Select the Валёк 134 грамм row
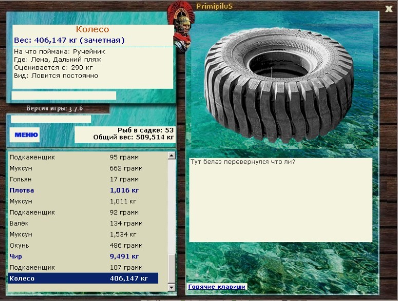The height and width of the screenshot is (301, 398). (x=83, y=223)
